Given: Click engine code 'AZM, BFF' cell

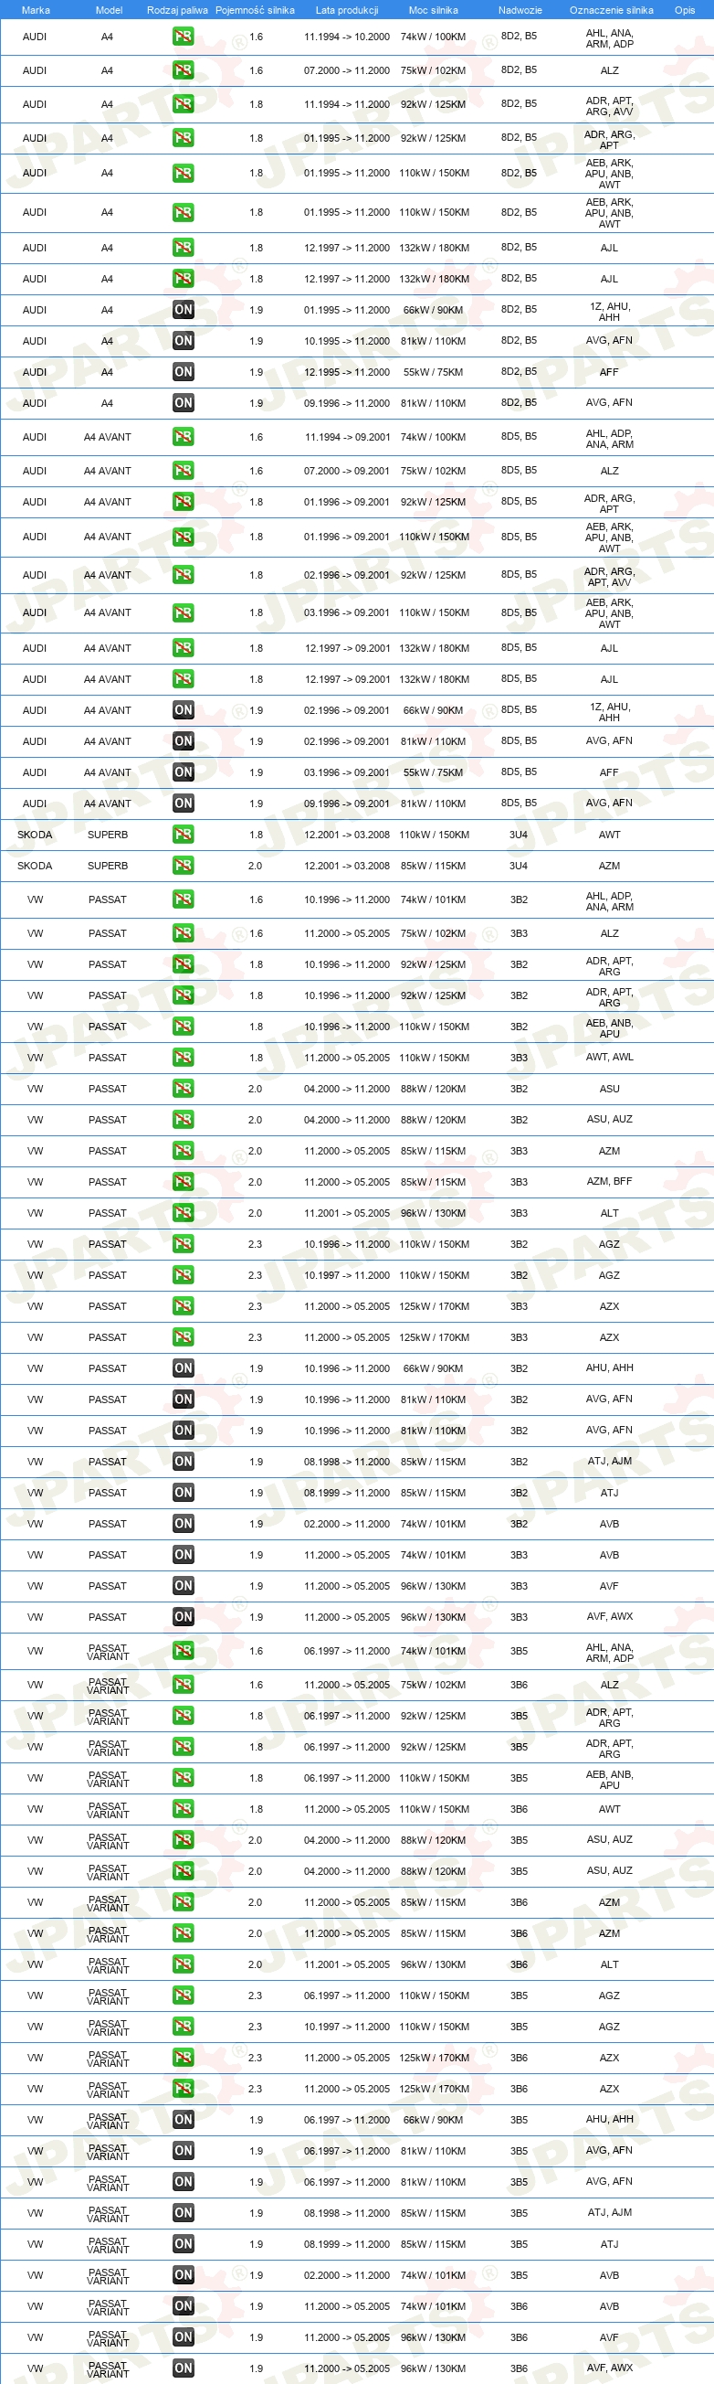Looking at the screenshot, I should coord(610,1182).
